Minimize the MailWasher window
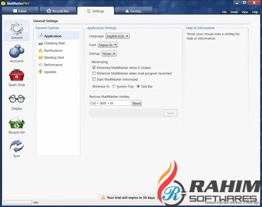This screenshot has width=262, height=207. click(237, 3)
